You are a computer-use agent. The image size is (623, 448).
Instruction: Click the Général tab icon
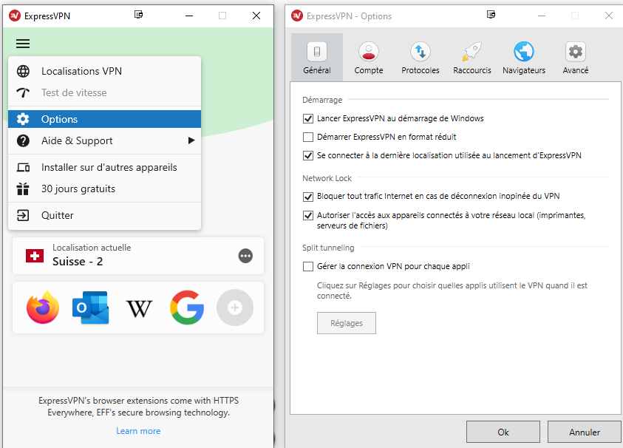click(317, 51)
